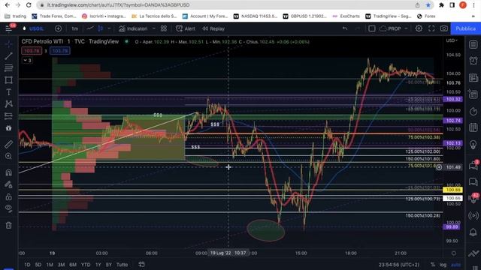The width and height of the screenshot is (481, 270).
Task: Toggle magnet mode in drawing toolbar
Action: pos(8,172)
